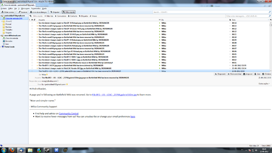Toggle the Contacto quick filter

[73, 16]
